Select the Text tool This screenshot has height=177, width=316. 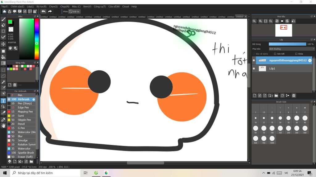click(3, 101)
